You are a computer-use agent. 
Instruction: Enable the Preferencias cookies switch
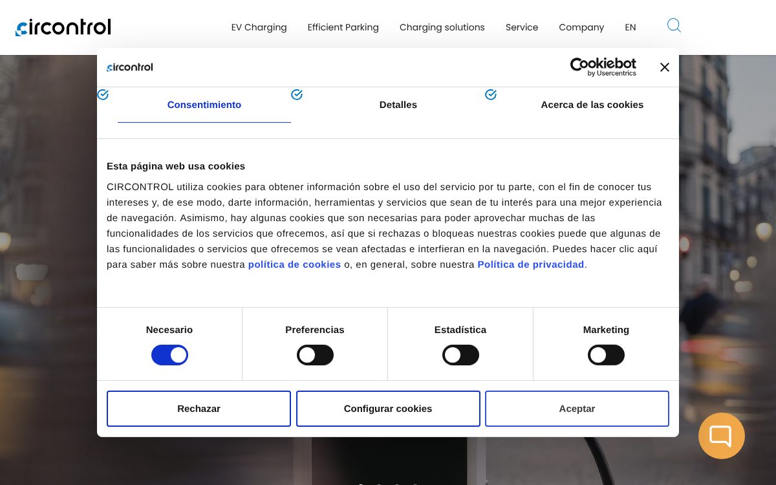pyautogui.click(x=315, y=355)
